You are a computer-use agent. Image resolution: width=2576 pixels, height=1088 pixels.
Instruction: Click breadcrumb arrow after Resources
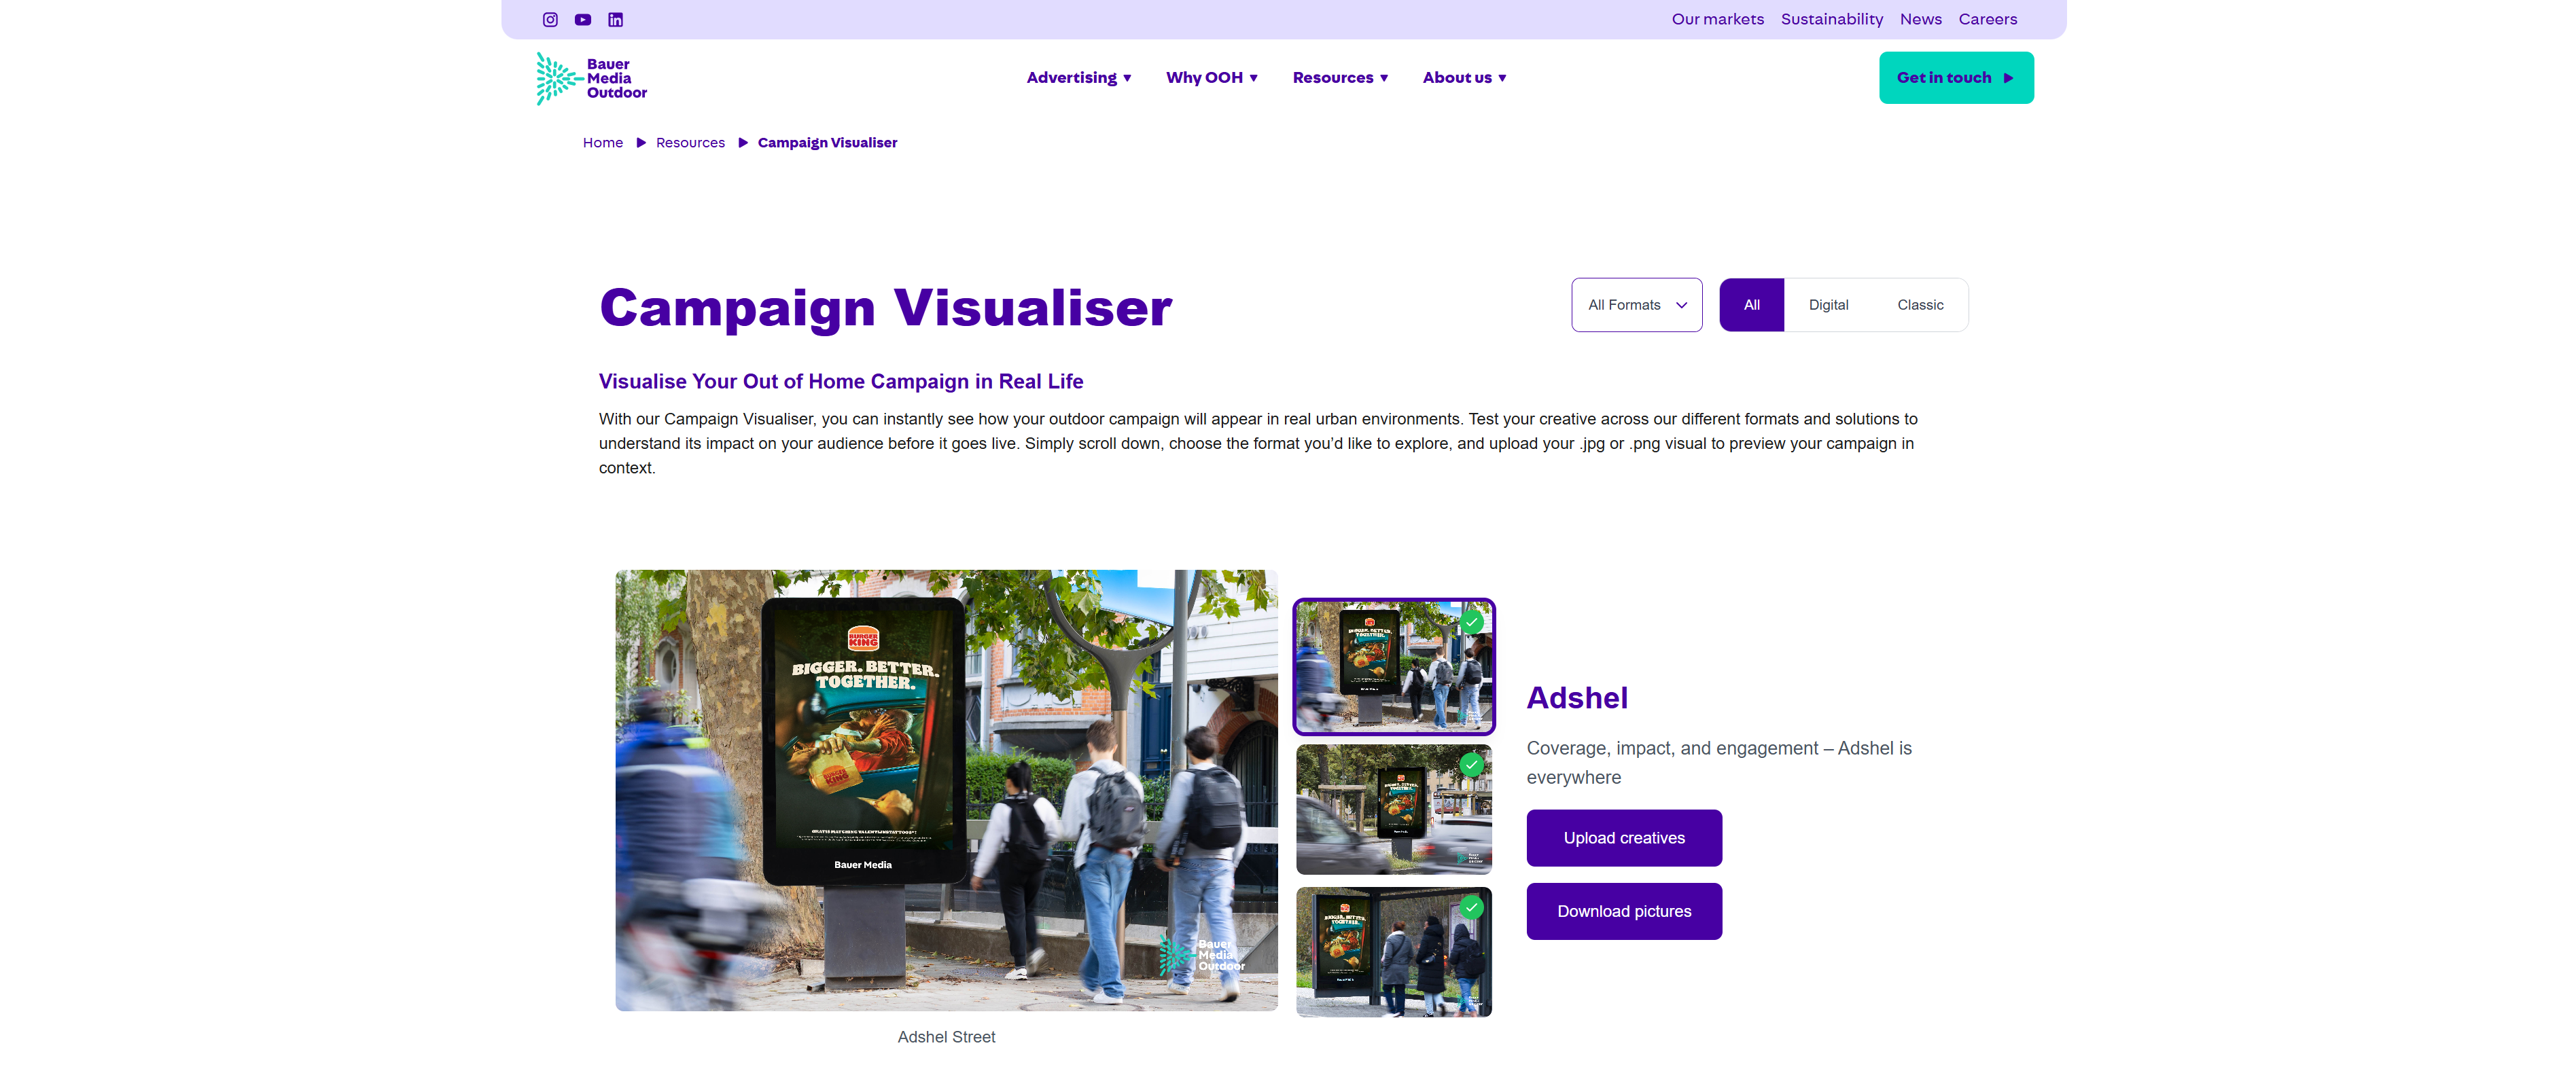tap(743, 143)
